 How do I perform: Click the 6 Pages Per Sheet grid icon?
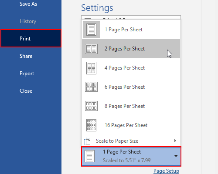(91, 87)
